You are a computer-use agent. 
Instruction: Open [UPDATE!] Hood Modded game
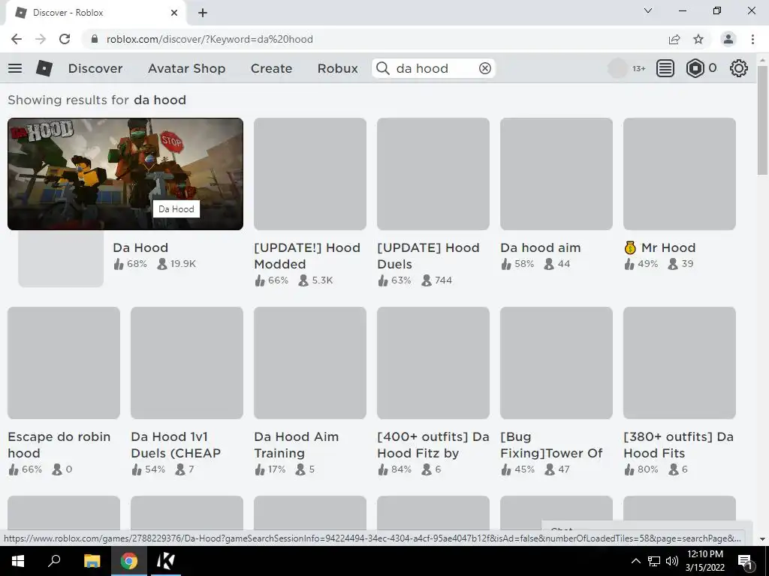pyautogui.click(x=307, y=256)
